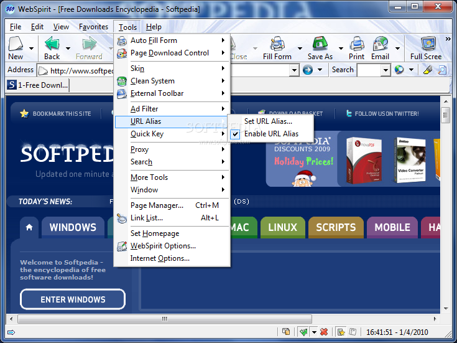The height and width of the screenshot is (343, 457).
Task: Open the Skin submenu
Action: 172,68
